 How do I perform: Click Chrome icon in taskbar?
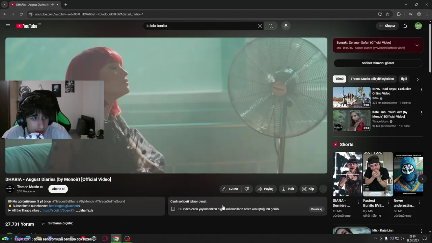116,239
